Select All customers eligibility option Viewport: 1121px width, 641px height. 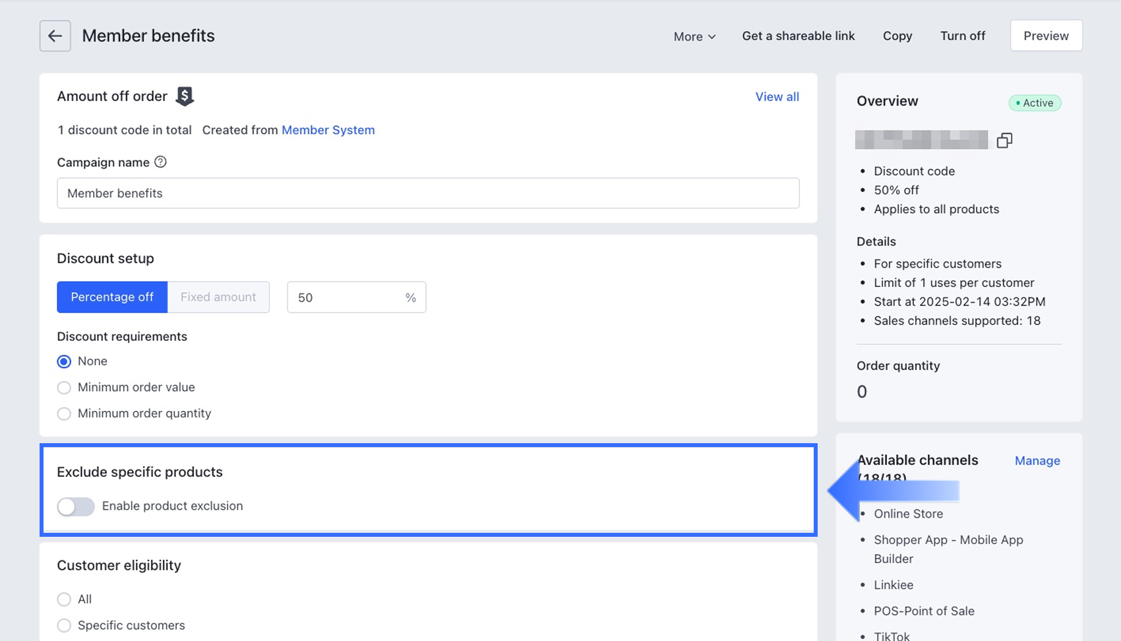click(x=64, y=599)
